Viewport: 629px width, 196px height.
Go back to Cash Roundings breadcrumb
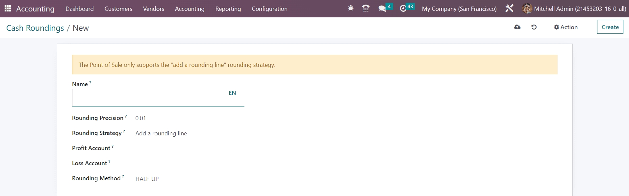pos(35,28)
